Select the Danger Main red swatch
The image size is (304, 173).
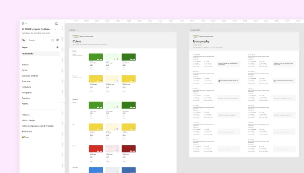click(x=96, y=149)
